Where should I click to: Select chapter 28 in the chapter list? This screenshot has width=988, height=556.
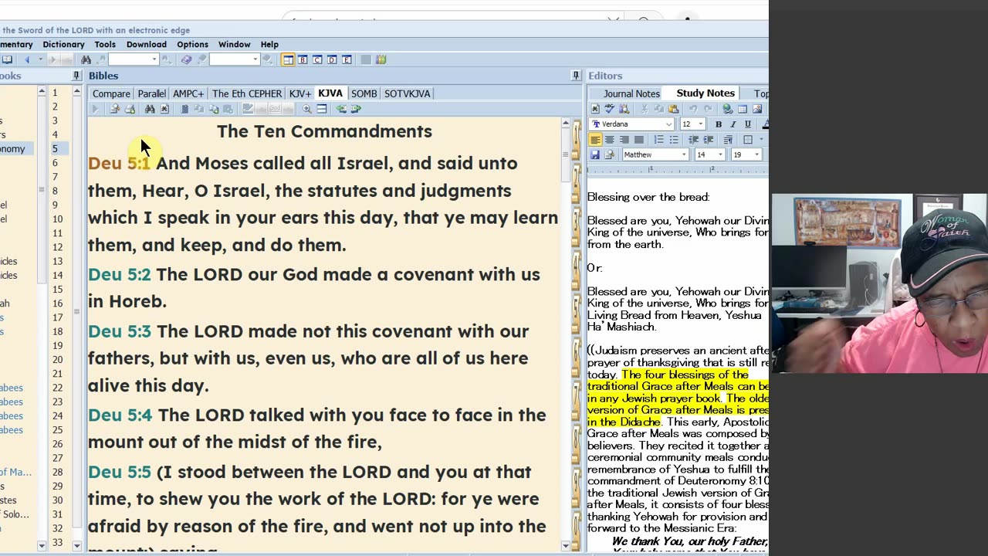pos(58,472)
